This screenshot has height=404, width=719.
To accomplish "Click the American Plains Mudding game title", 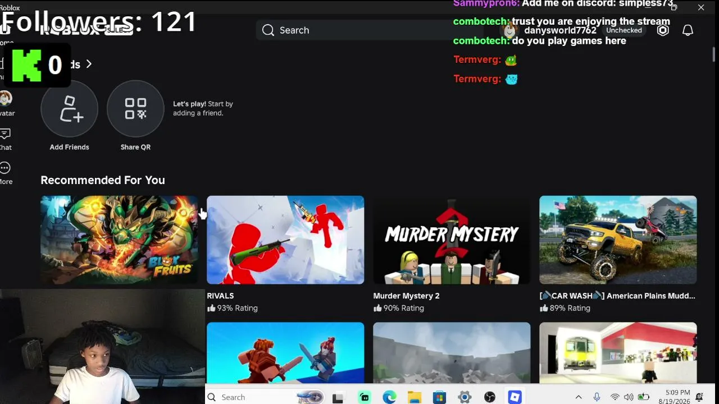I will pos(617,296).
